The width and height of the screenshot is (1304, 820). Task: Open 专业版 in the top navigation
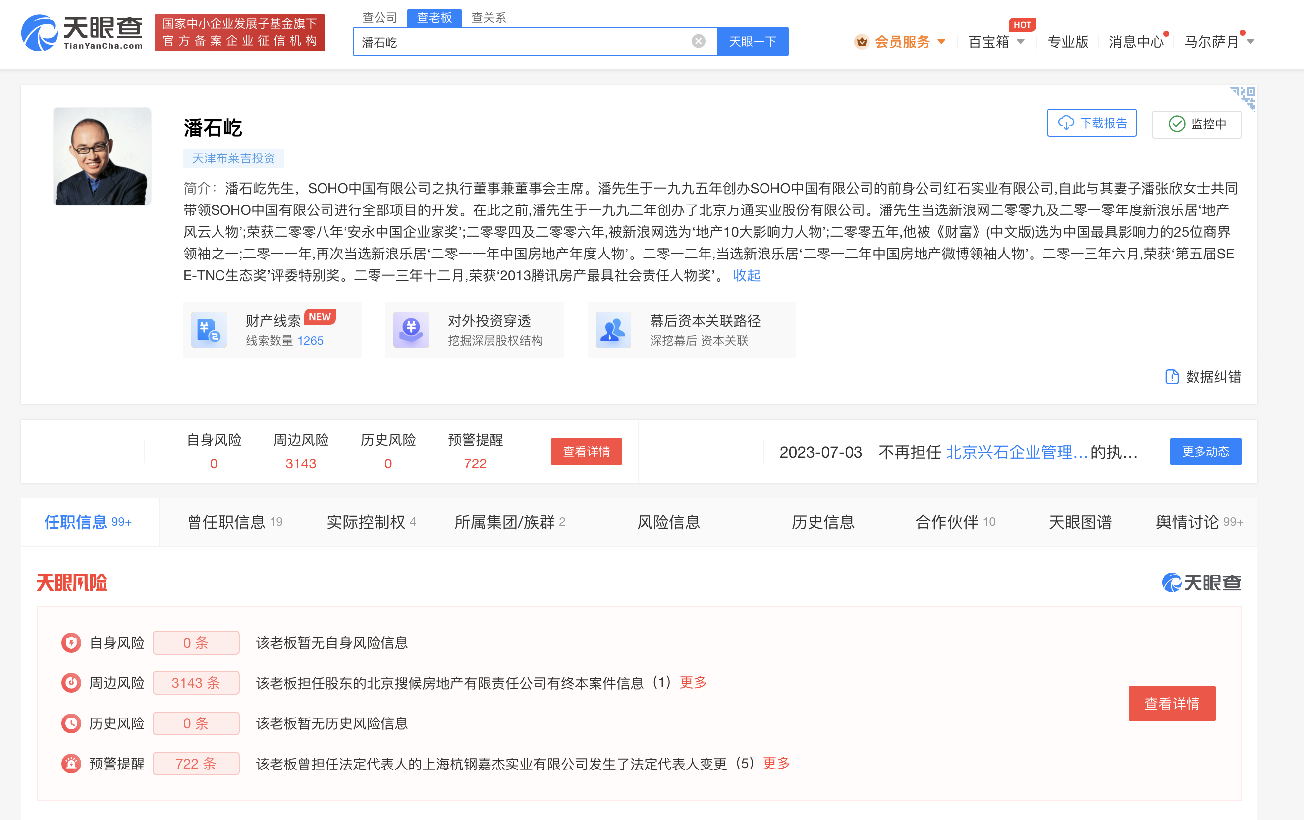[1067, 42]
